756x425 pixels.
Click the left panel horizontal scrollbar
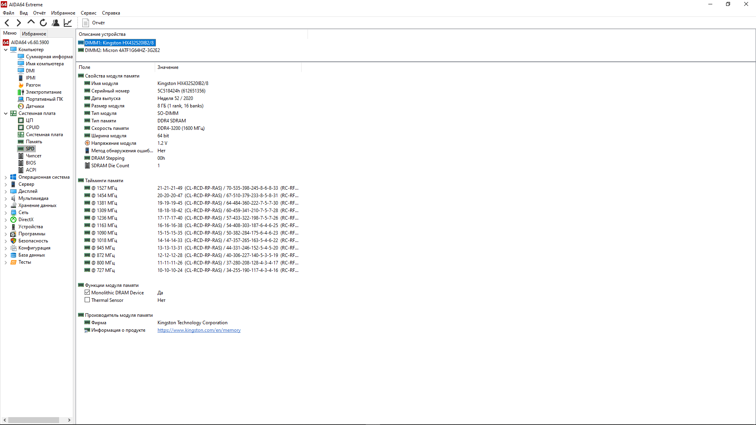33,420
